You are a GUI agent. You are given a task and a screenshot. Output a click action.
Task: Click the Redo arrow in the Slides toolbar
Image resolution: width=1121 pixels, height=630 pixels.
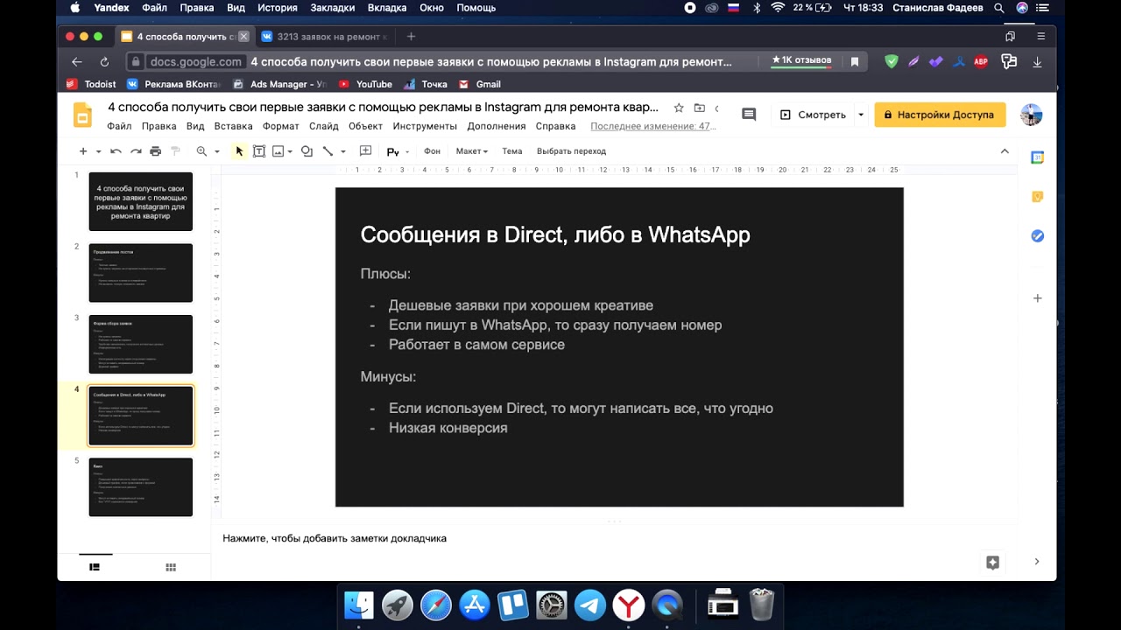coord(136,151)
